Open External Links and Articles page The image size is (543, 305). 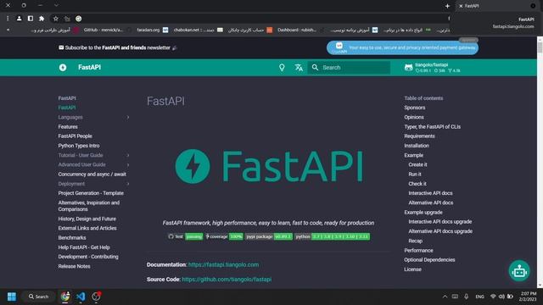coord(87,228)
